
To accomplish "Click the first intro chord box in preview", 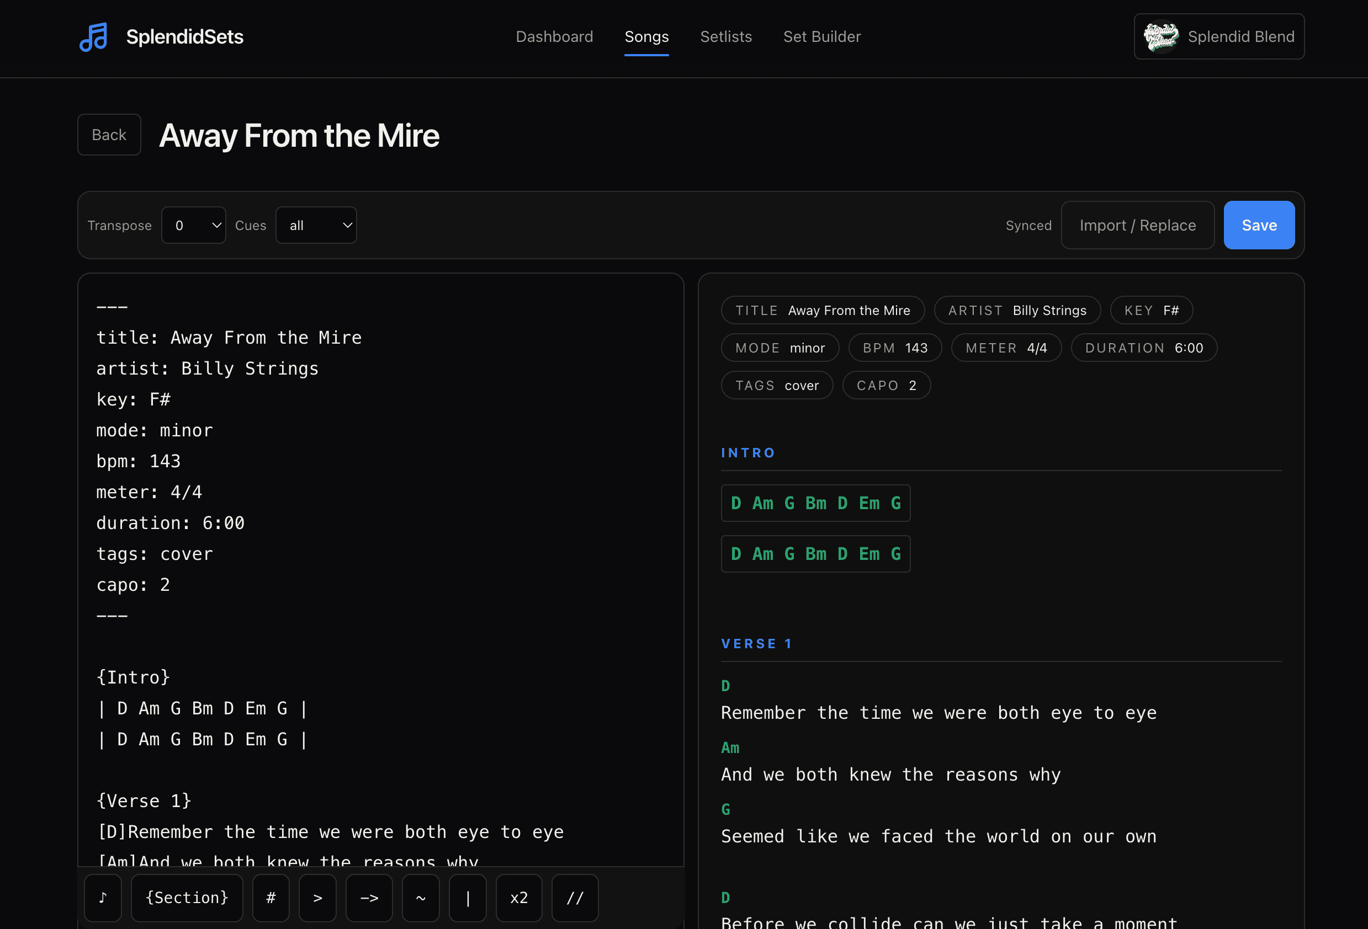I will (x=816, y=503).
